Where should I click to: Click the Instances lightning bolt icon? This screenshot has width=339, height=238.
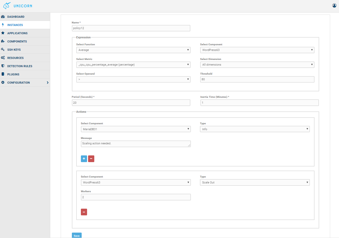(x=3, y=25)
